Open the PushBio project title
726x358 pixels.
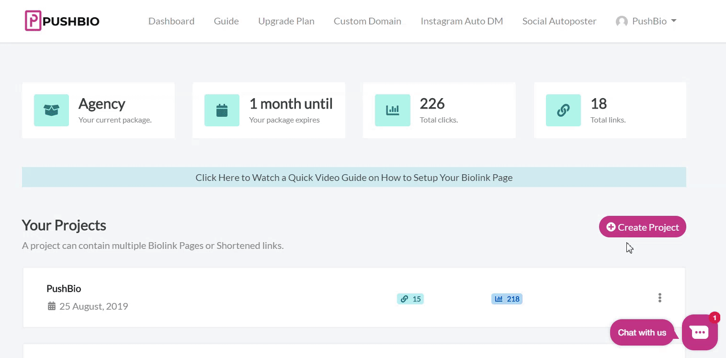64,289
